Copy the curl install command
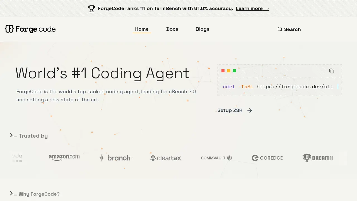Viewport: 357px width, 201px height. pos(331,71)
